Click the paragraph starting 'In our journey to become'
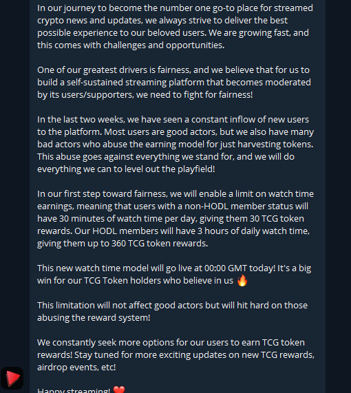The height and width of the screenshot is (393, 351). (x=175, y=27)
